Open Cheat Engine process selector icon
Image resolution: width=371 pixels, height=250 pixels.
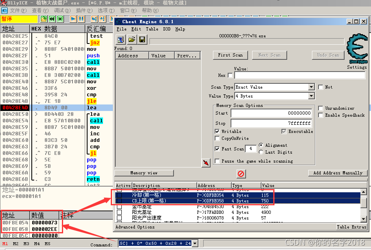point(121,39)
